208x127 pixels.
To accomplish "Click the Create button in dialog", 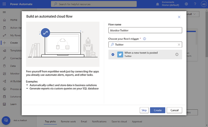I will point(158,110).
